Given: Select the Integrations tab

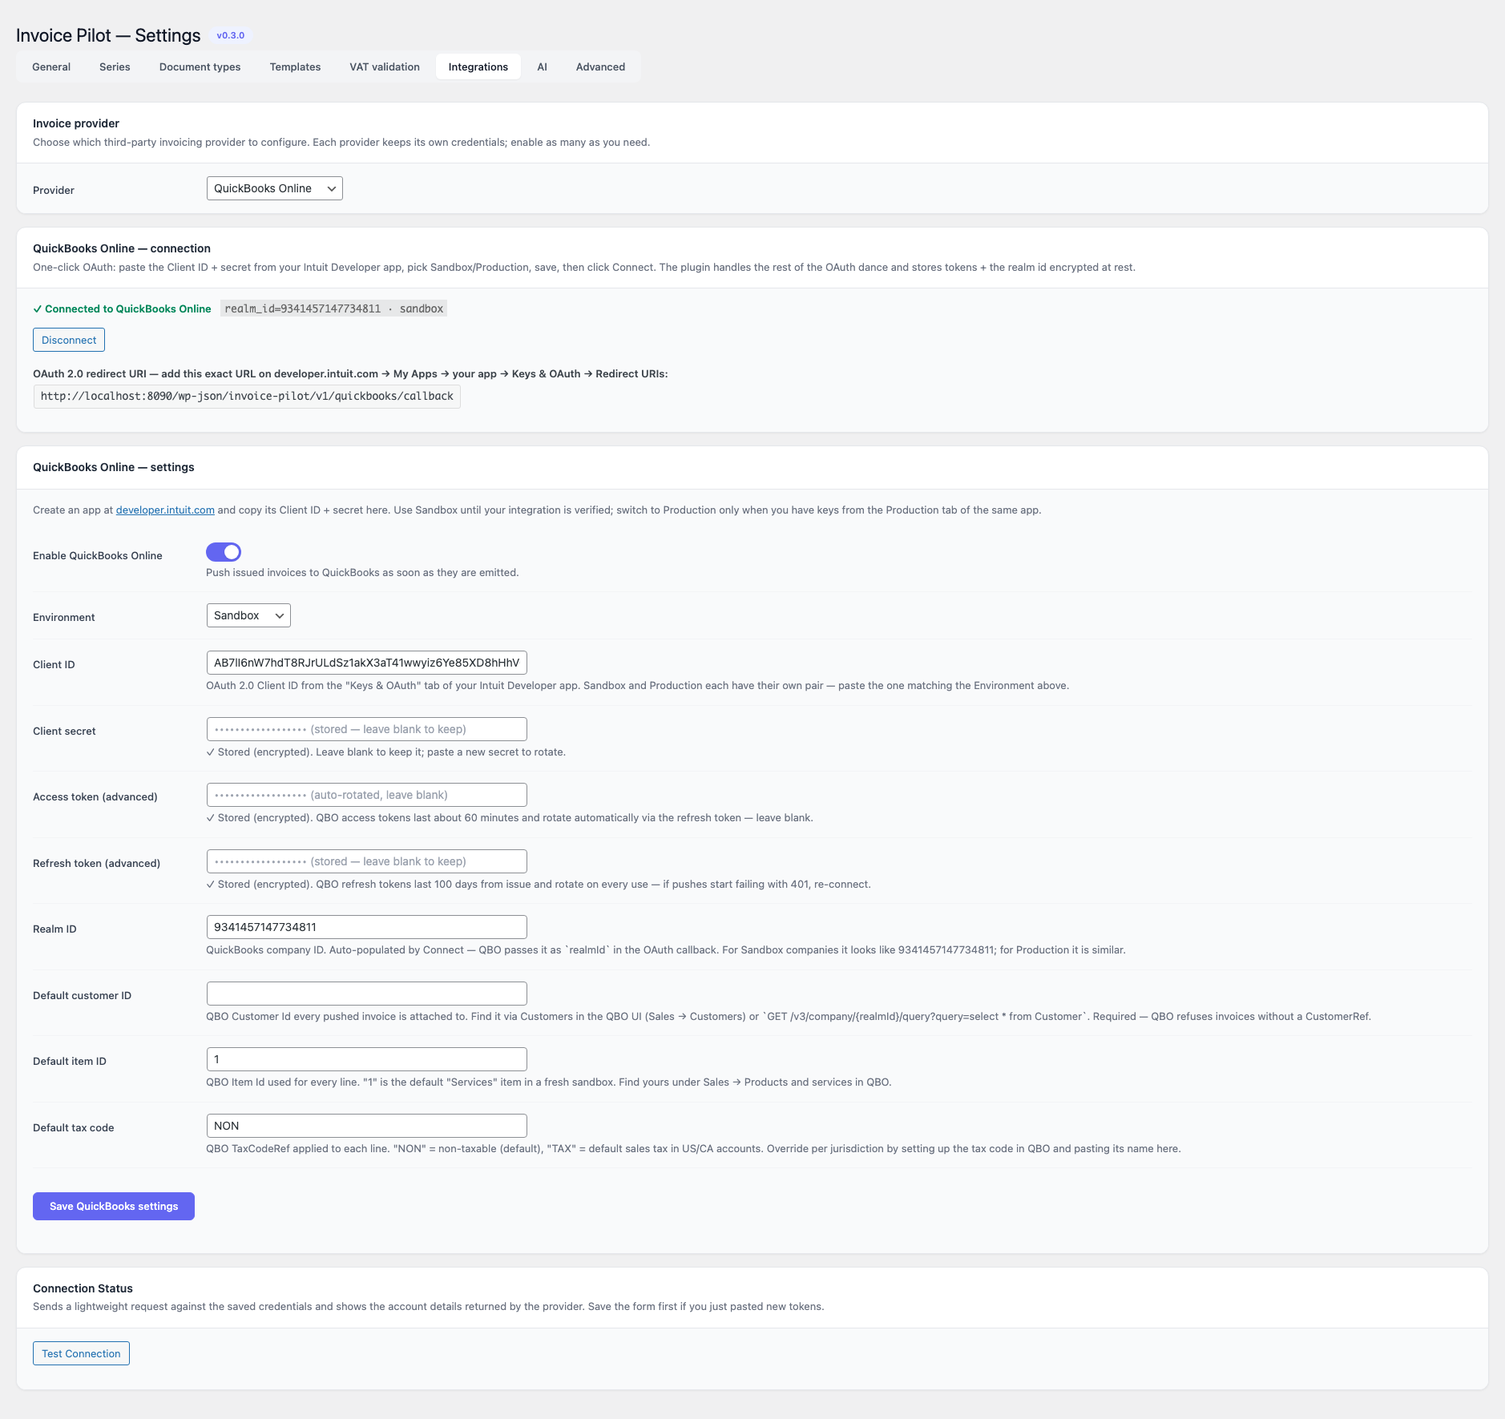Looking at the screenshot, I should [x=478, y=67].
